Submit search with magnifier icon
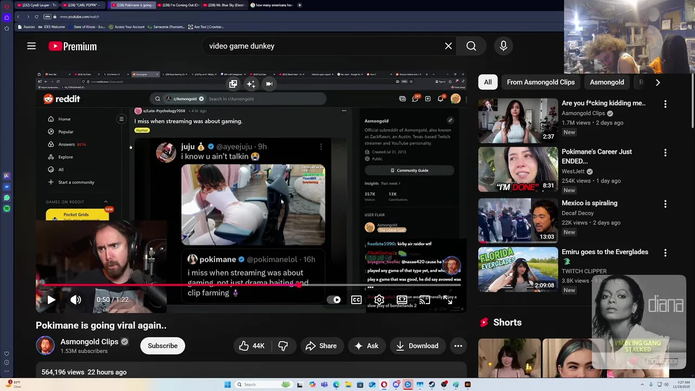 tap(471, 46)
